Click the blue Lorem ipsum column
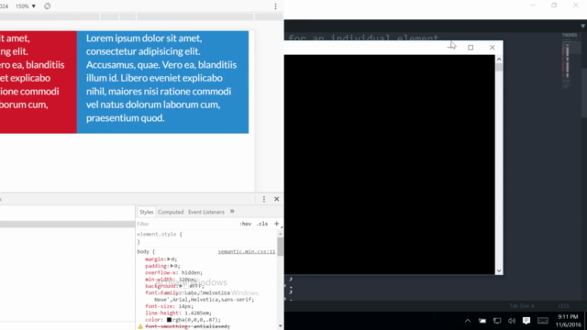The height and width of the screenshot is (330, 587). pyautogui.click(x=162, y=82)
